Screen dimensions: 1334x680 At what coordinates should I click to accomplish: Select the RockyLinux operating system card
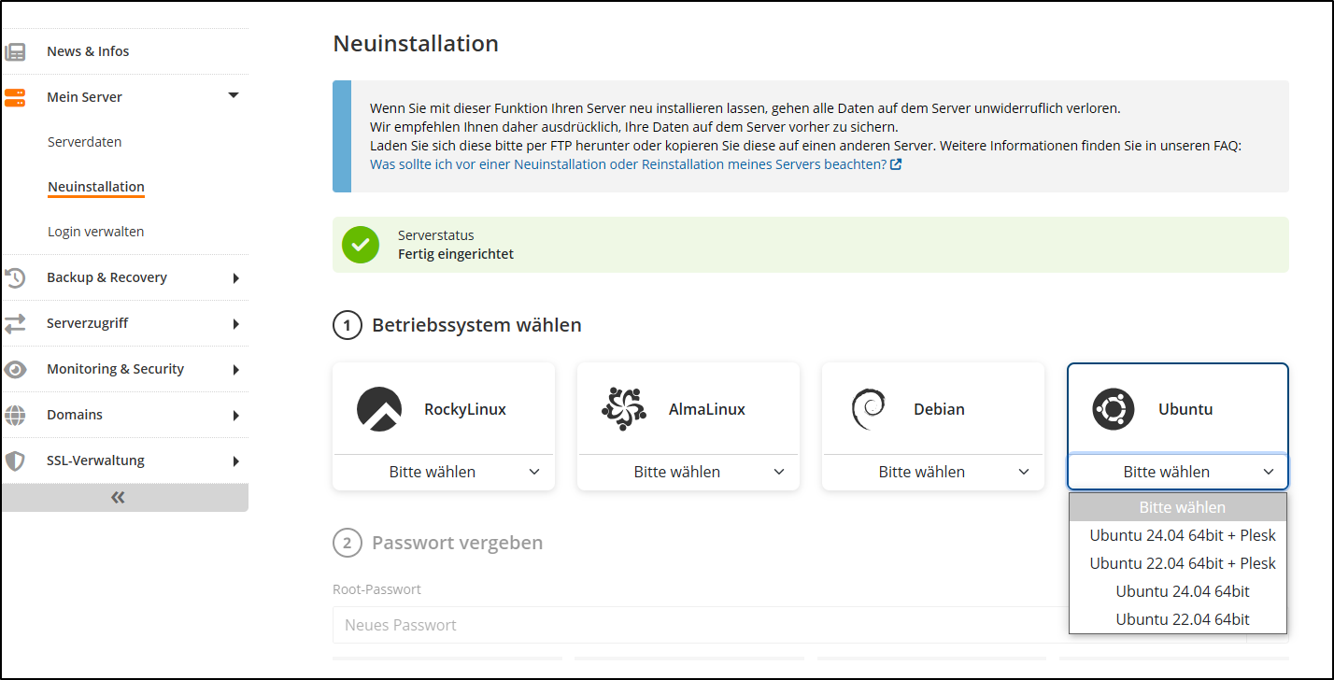443,408
